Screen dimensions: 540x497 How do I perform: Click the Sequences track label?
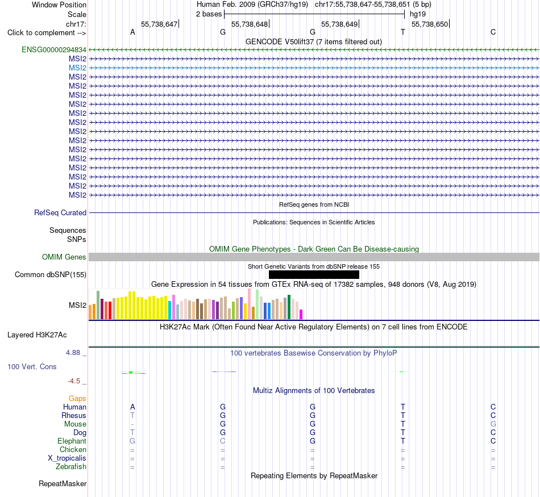[x=68, y=230]
